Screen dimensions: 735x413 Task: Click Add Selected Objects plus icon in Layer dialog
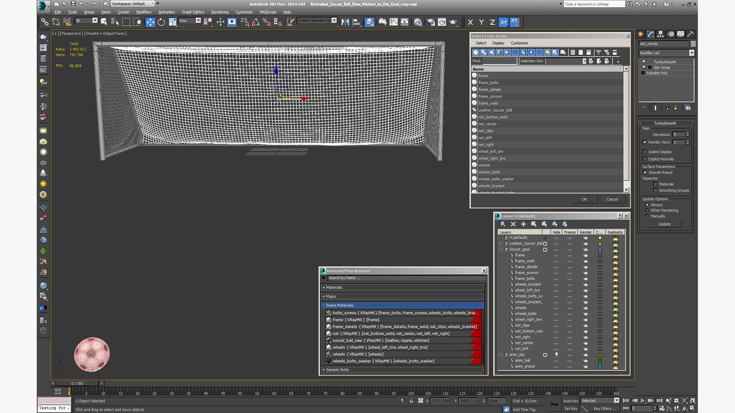(x=523, y=224)
